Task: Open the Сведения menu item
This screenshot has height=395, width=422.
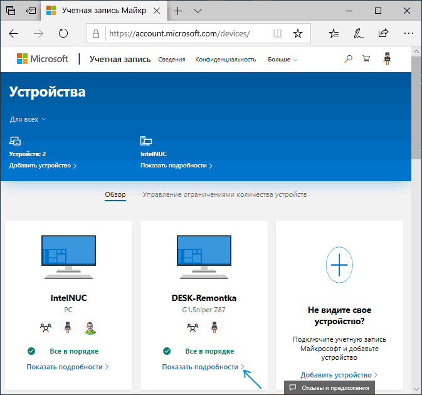Action: tap(171, 60)
